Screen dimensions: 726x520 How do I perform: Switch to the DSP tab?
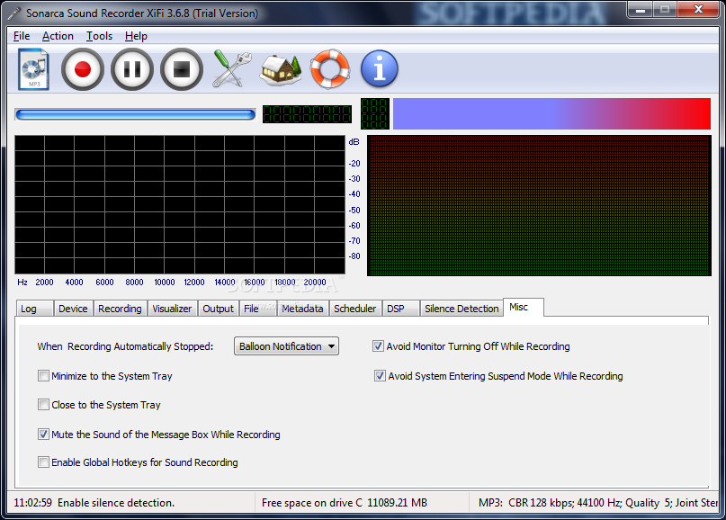400,309
